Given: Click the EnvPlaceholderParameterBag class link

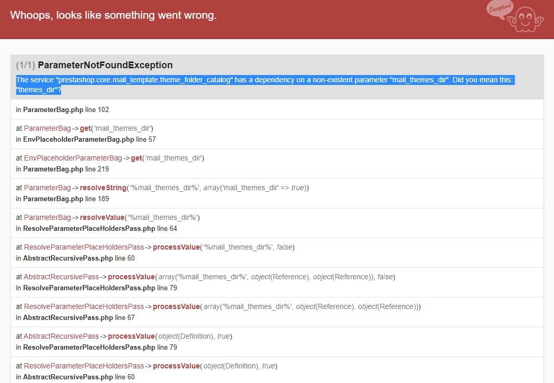Looking at the screenshot, I should 73,158.
